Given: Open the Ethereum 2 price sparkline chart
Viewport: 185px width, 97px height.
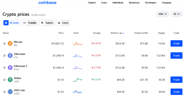Looking at the screenshot, I should (77, 68).
